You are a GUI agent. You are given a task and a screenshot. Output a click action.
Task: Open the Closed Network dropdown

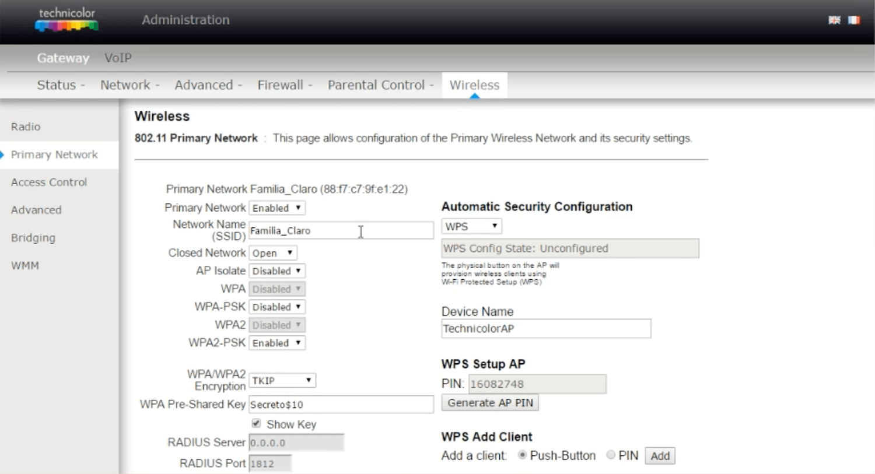pos(273,253)
